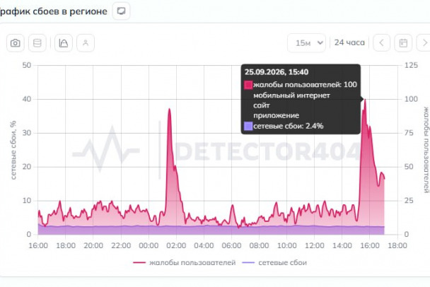Click the chart peak marker at 15:40
The width and height of the screenshot is (430, 287).
[365, 100]
